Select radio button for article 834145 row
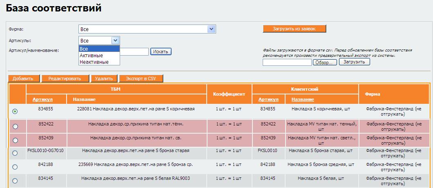Viewport: 433px width, 188px height. pos(15,181)
